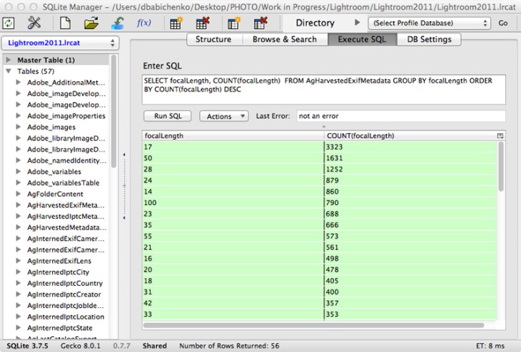
Task: Click the rightmost table icon with red X
Action: tap(260, 24)
